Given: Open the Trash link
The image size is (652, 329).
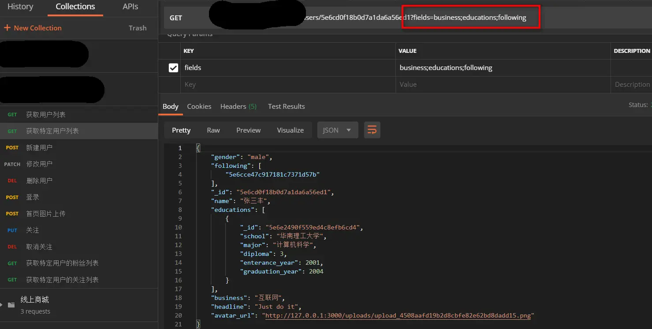Looking at the screenshot, I should (138, 28).
